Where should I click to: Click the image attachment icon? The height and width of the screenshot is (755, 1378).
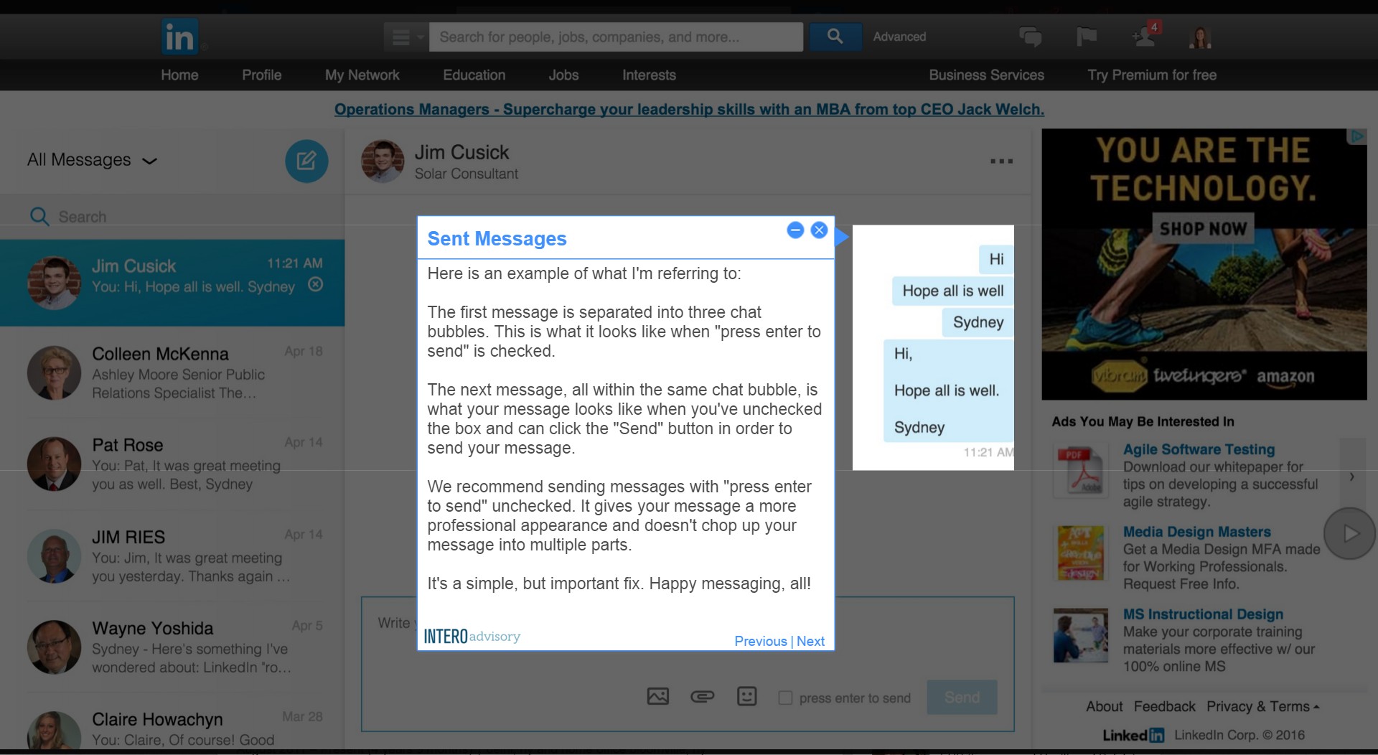coord(657,696)
